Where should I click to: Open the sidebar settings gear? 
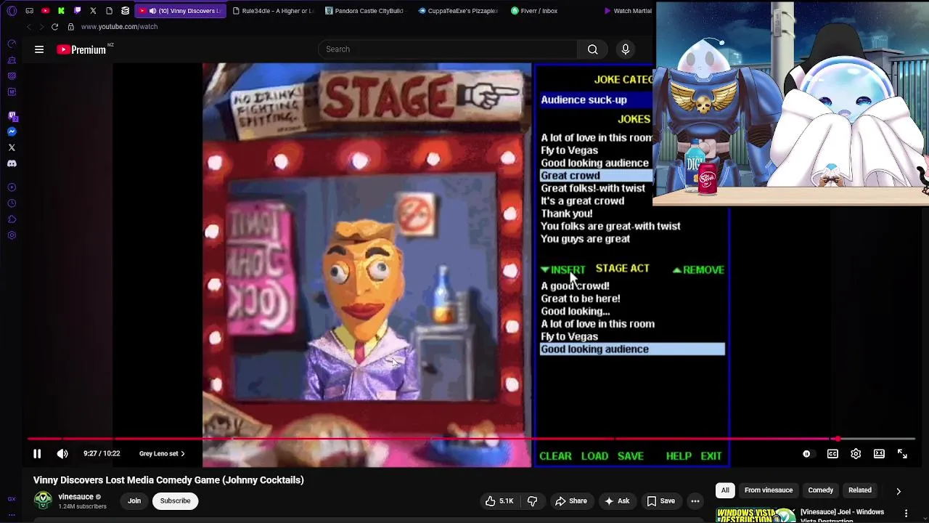point(12,235)
